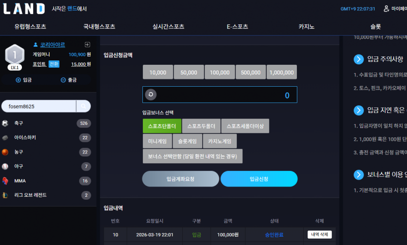Select the 100,000 amount preset
The image size is (407, 245).
(x=220, y=72)
